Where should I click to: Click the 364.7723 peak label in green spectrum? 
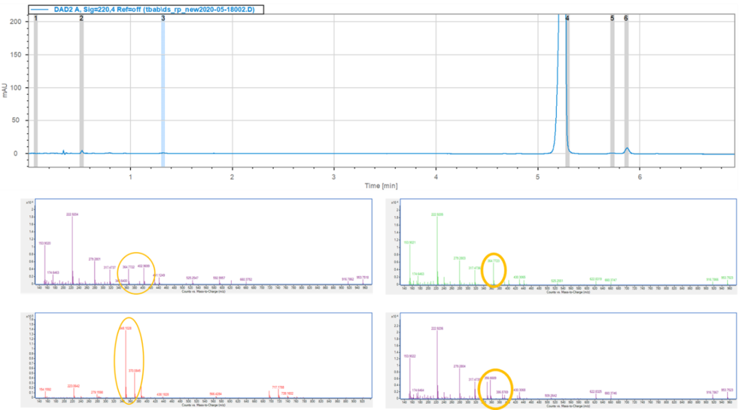pyautogui.click(x=494, y=261)
